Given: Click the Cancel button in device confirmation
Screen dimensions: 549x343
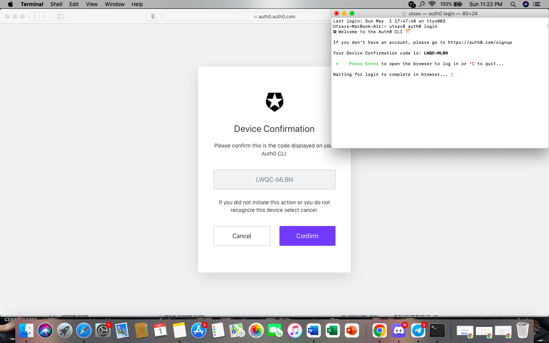Looking at the screenshot, I should (x=242, y=236).
